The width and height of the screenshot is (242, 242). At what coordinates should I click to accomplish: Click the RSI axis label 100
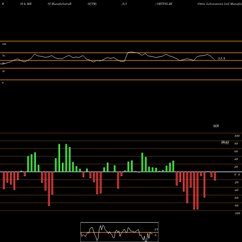coord(4,44)
